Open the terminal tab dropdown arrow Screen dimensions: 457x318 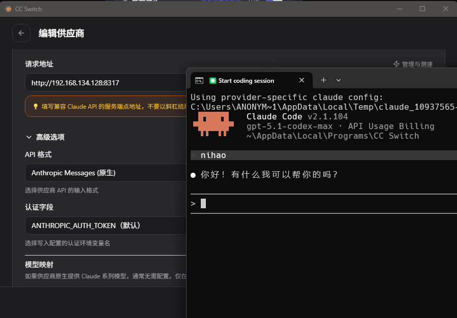pyautogui.click(x=339, y=80)
